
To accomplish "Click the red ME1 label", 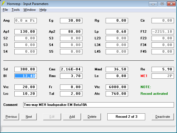I will (x=144, y=76).
